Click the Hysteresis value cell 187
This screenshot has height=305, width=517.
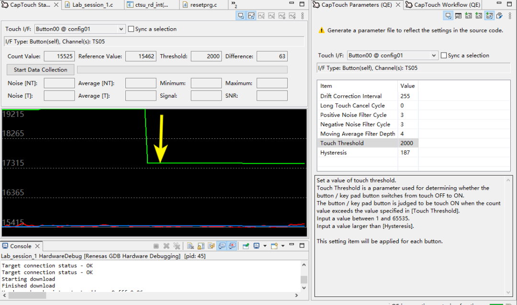408,153
